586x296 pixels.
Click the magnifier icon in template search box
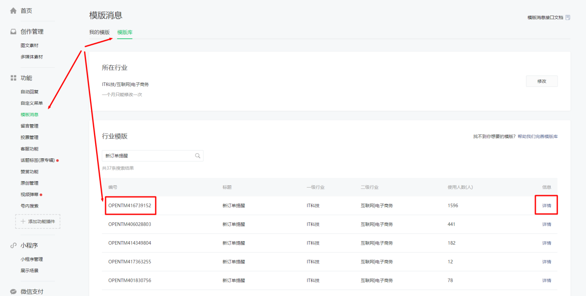point(198,156)
